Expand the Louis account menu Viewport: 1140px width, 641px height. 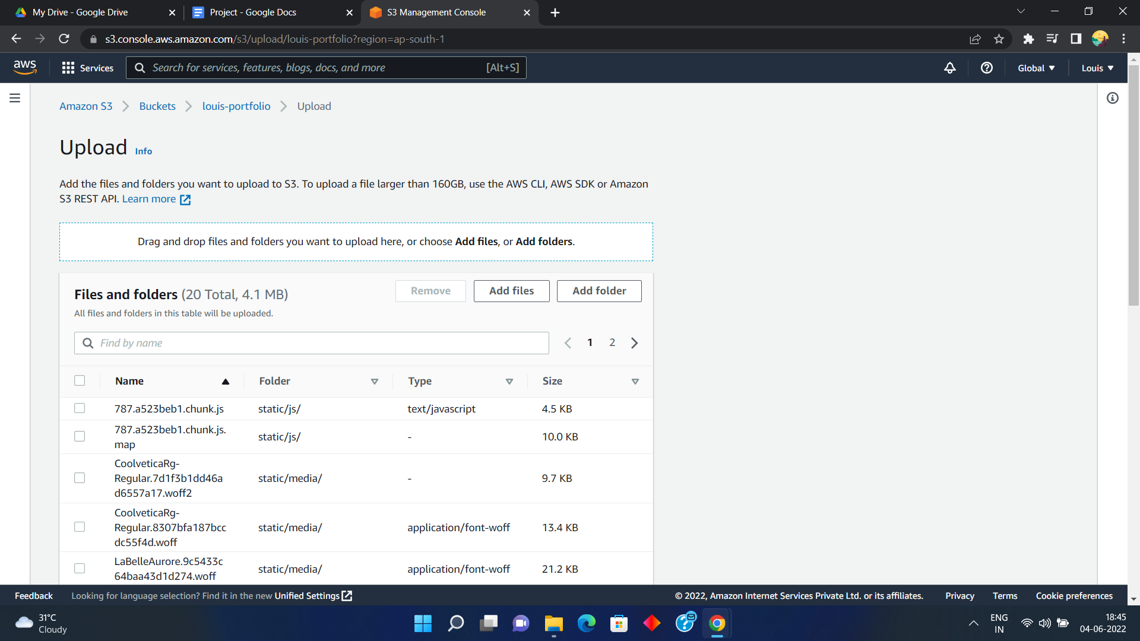coord(1097,68)
